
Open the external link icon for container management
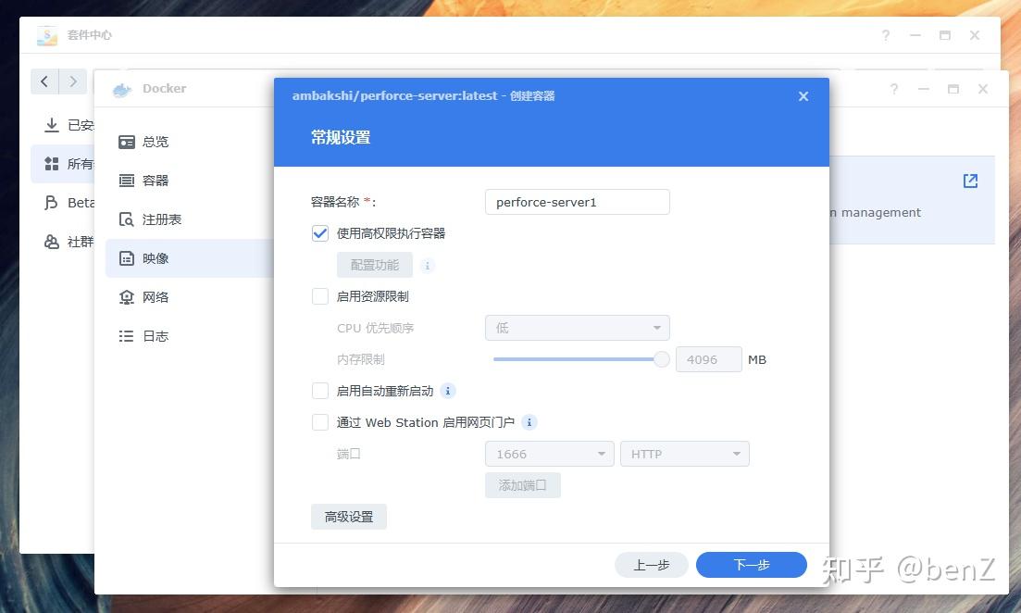pos(969,181)
